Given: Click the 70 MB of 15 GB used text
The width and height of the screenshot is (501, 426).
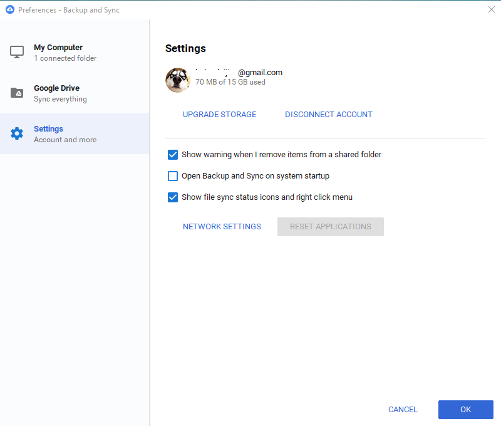Looking at the screenshot, I should [230, 82].
